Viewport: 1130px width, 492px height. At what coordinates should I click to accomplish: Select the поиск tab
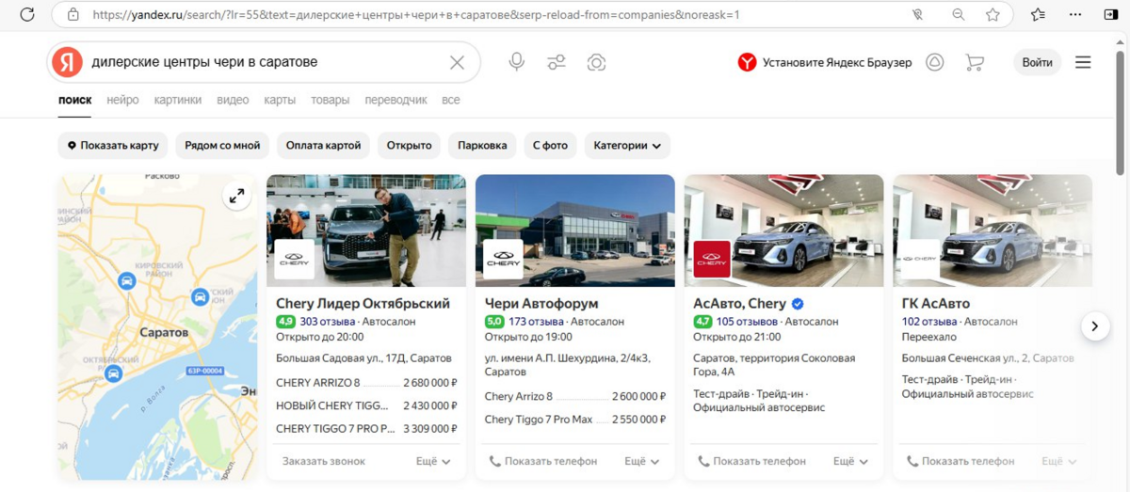click(74, 100)
